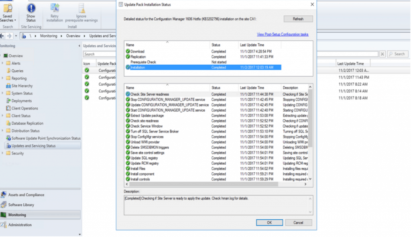The width and height of the screenshot is (411, 237).
Task: Expand the System Status tree node
Action: 3,93
